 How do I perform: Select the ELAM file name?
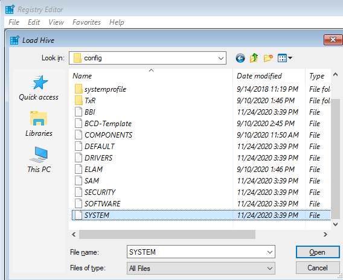coord(94,169)
